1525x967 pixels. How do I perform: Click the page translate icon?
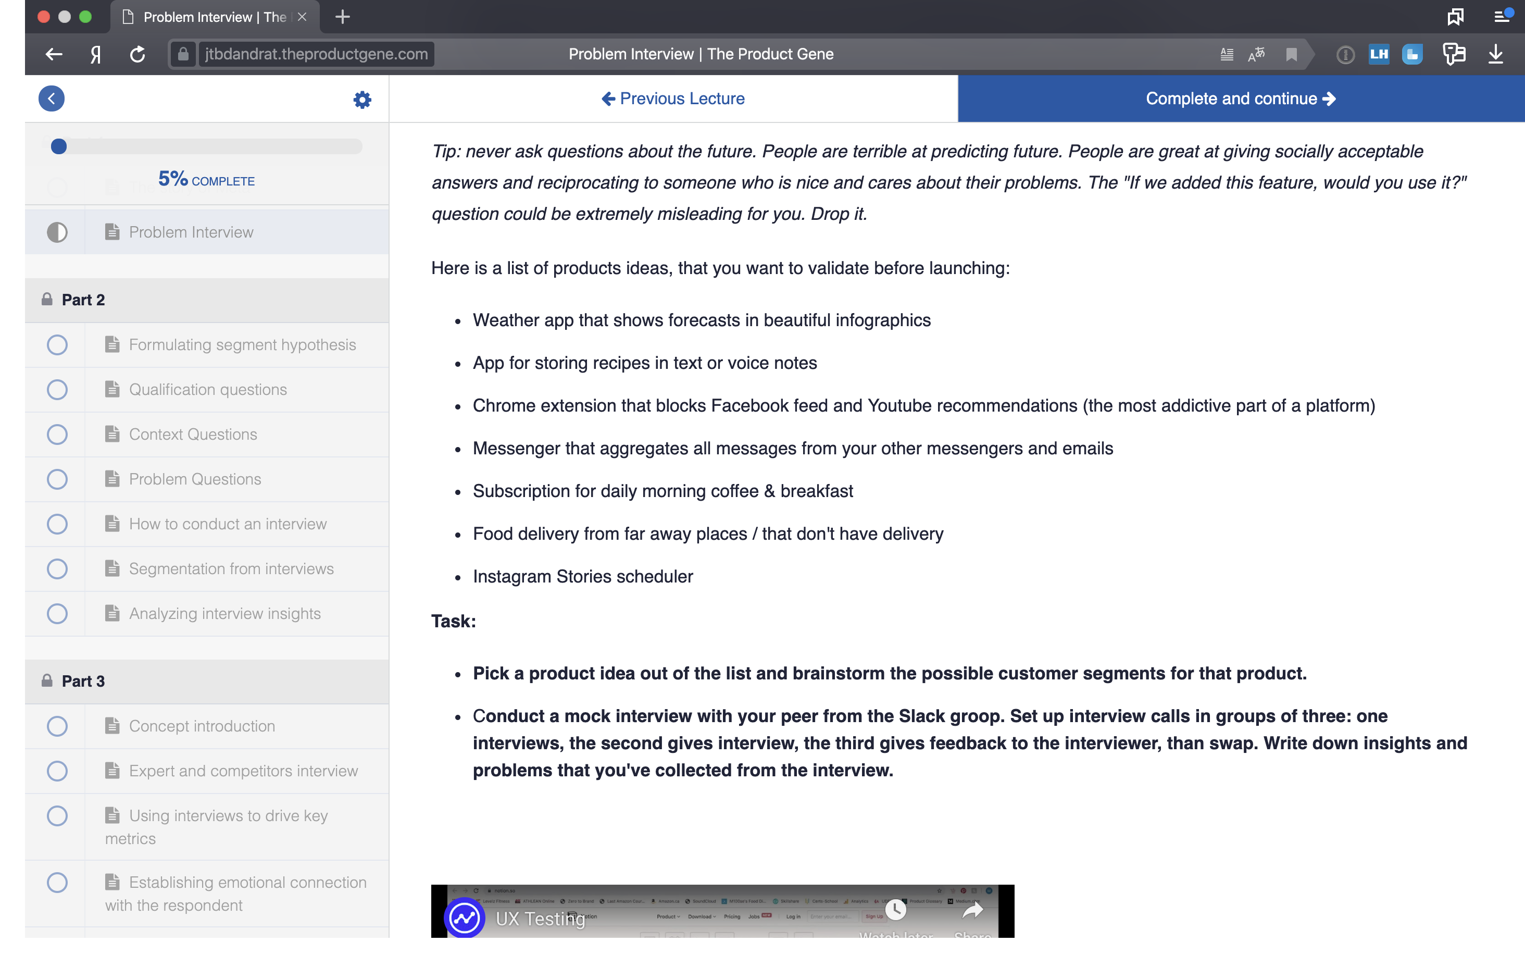(1256, 55)
